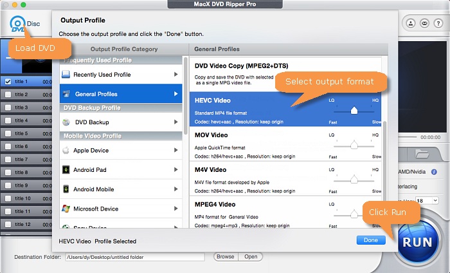Select title 11 row
This screenshot has height=273, width=450.
[26, 211]
